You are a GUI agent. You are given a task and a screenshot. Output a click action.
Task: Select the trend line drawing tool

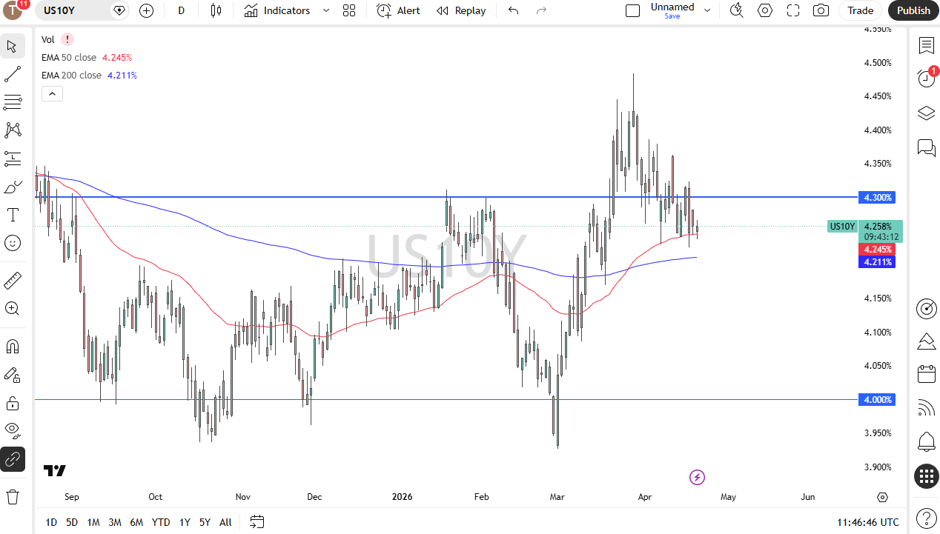click(x=13, y=74)
